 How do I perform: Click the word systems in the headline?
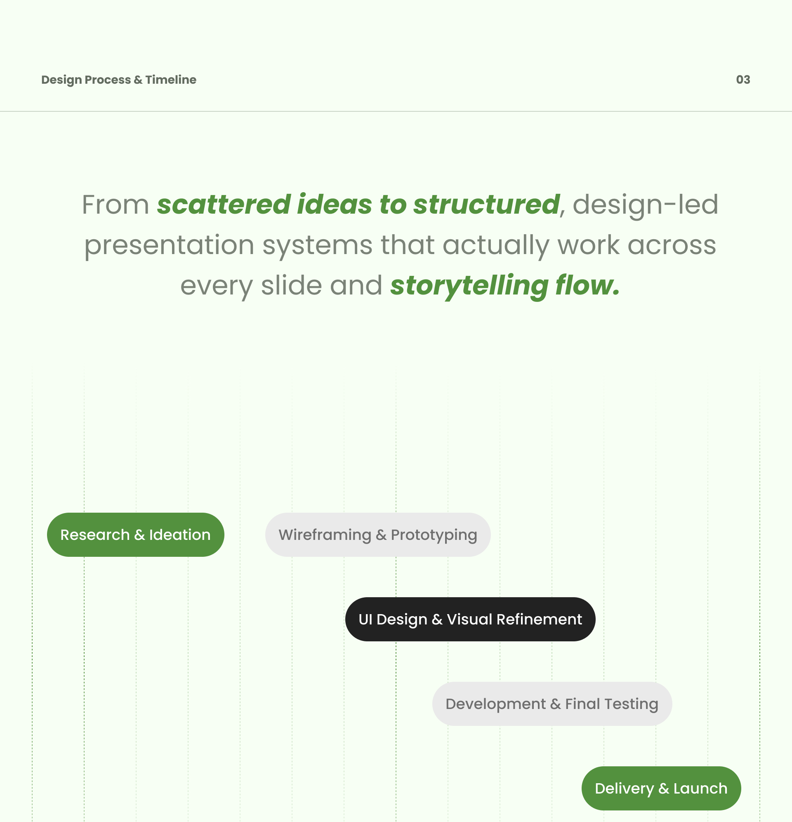[x=318, y=246]
